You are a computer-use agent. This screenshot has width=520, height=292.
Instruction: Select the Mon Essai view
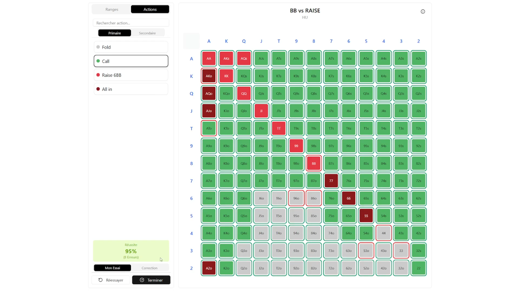(112, 268)
